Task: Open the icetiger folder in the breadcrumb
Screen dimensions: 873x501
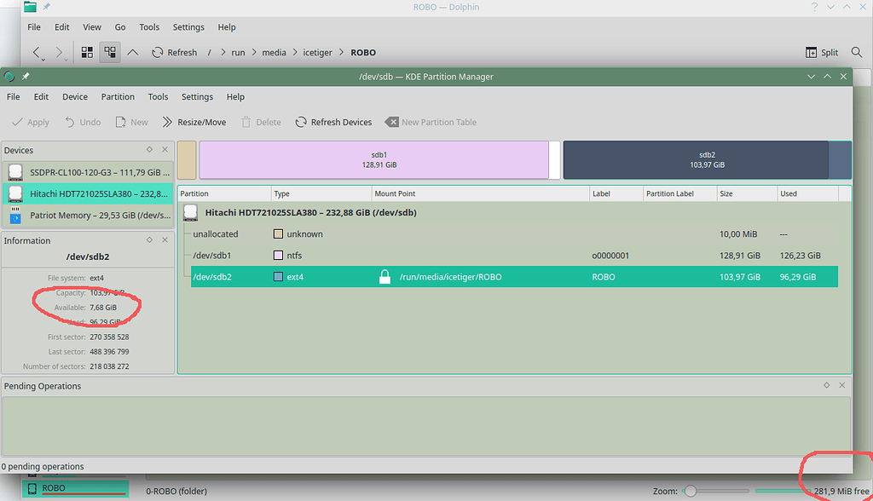Action: tap(317, 52)
